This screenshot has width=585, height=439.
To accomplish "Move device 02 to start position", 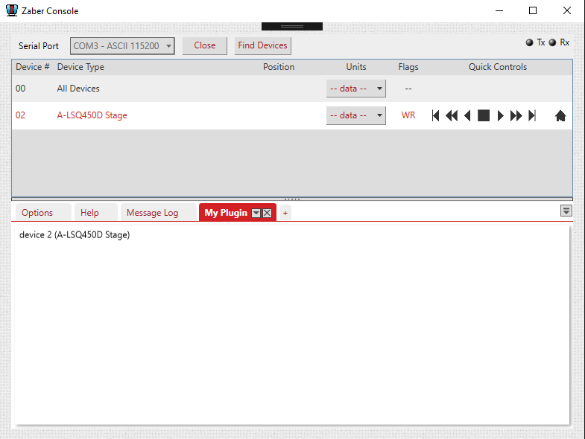I will coord(435,115).
